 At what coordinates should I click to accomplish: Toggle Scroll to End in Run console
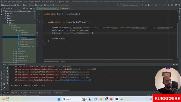coord(8,77)
